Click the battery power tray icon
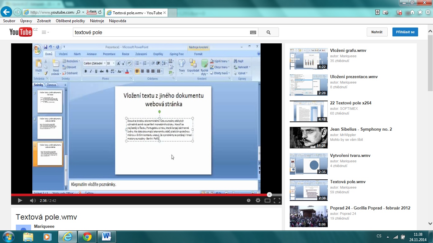 tap(403, 237)
